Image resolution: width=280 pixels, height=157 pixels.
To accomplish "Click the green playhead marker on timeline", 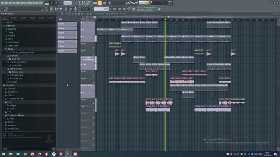I will [x=165, y=19].
